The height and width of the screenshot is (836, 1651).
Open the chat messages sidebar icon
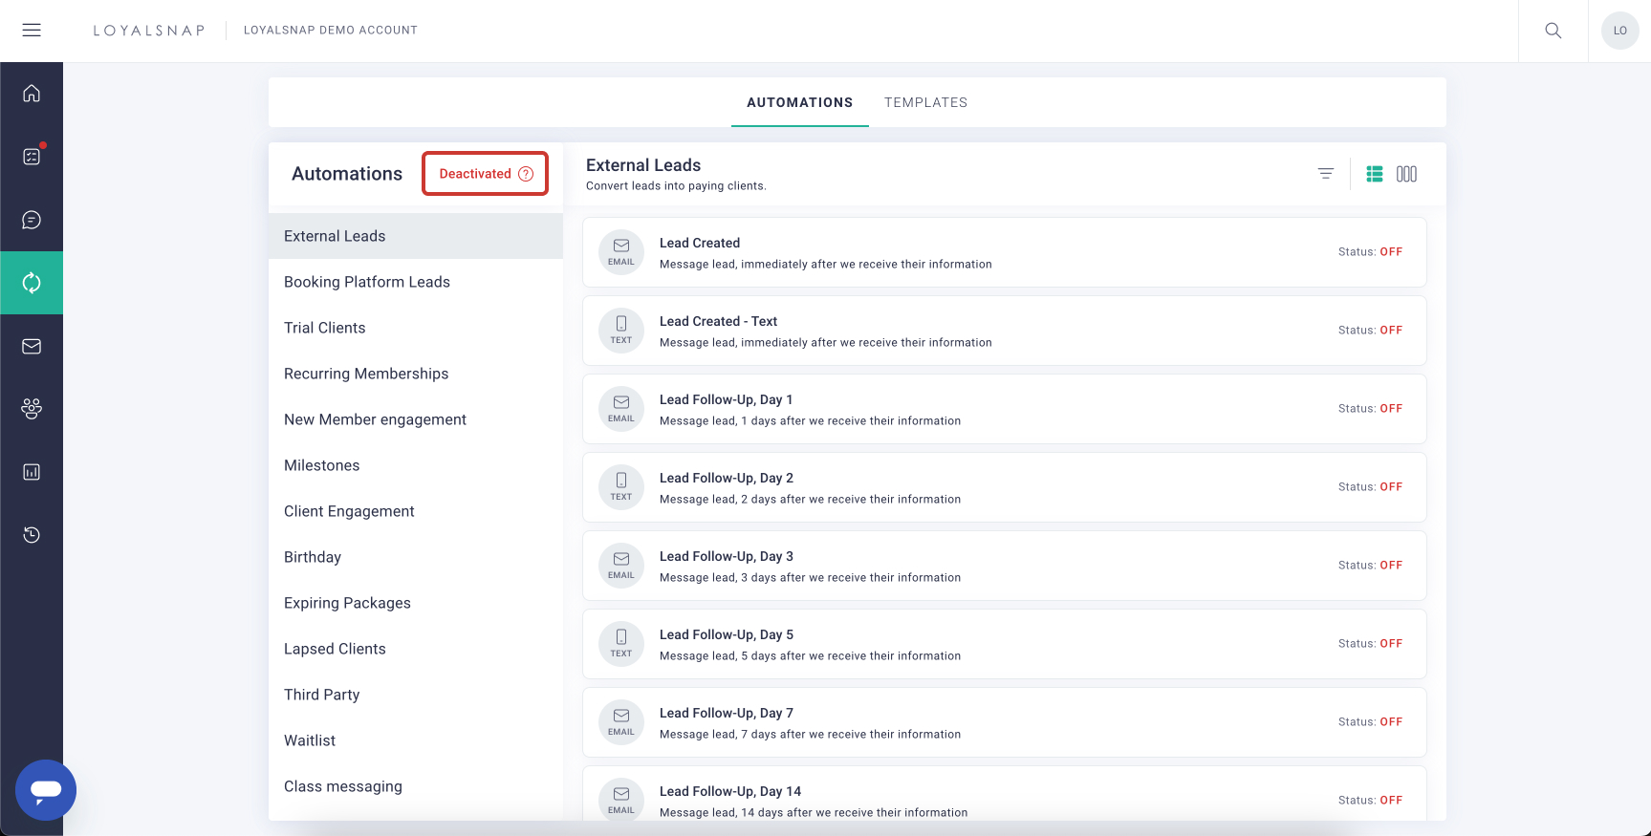32,220
